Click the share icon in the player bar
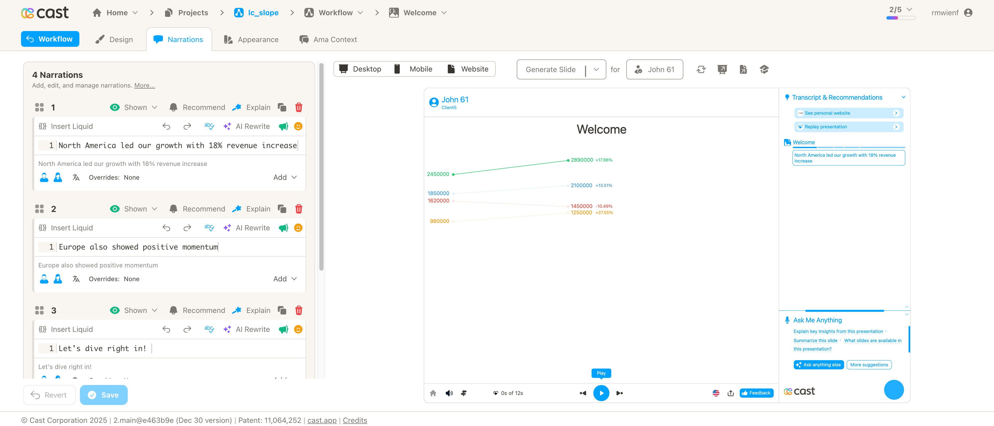 (730, 393)
